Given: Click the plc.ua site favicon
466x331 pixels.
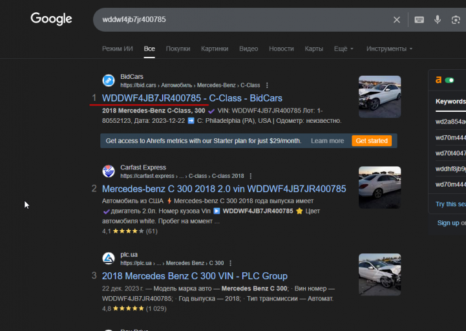Looking at the screenshot, I should 109,259.
